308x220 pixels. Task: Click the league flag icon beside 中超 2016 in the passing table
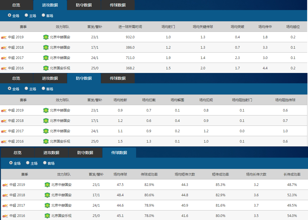pos(4,215)
